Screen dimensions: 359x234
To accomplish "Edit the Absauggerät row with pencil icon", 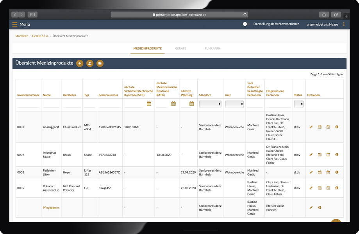I will click(311, 127).
